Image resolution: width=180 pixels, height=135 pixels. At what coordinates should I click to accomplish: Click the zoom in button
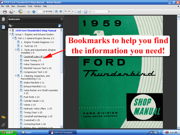point(61,11)
